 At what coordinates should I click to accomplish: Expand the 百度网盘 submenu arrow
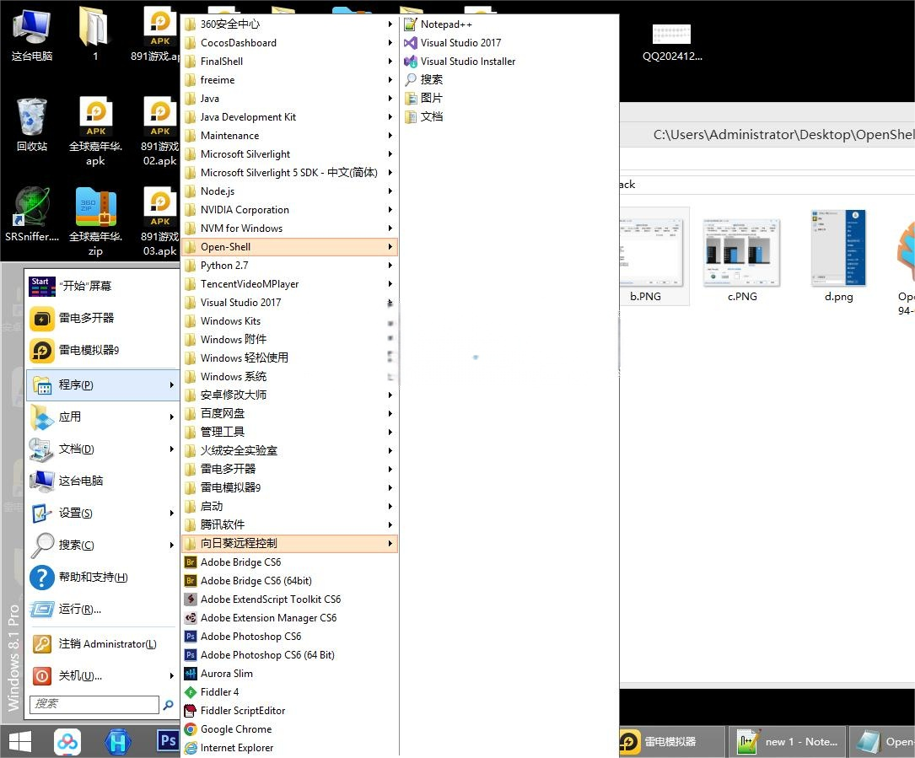click(390, 413)
